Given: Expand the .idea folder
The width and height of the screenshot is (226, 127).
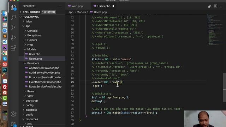Looking at the screenshot, I should tap(29, 22).
